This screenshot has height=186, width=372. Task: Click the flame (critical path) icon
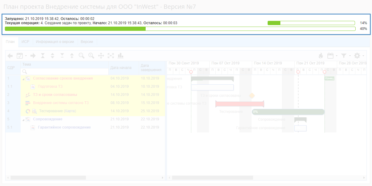tap(321, 56)
